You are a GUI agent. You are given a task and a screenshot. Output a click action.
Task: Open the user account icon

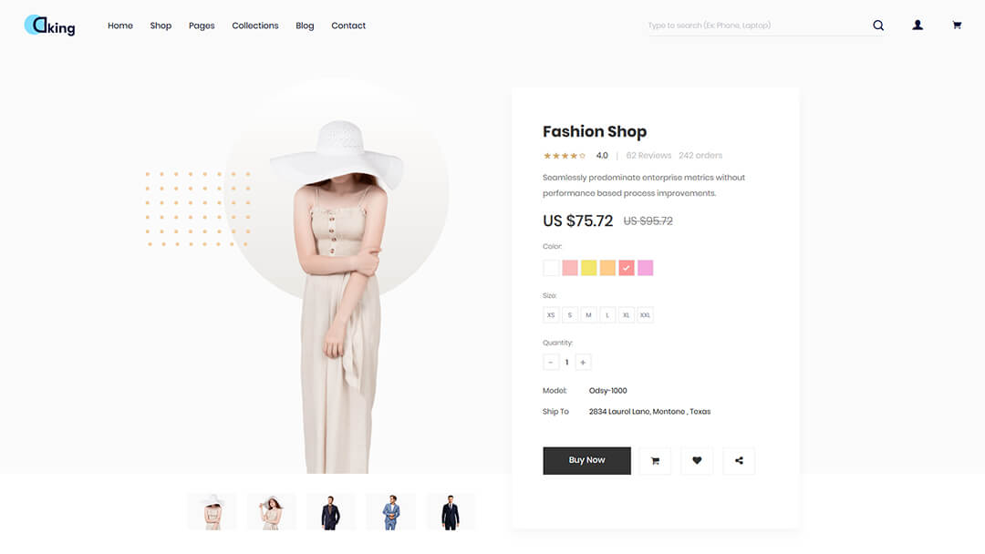918,26
